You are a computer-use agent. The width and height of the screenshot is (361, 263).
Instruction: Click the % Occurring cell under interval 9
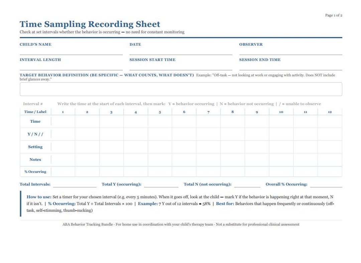point(257,172)
